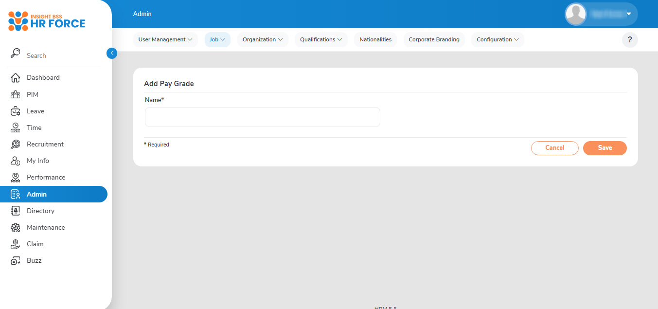Viewport: 658px width, 309px height.
Task: Click the PIM people icon
Action: pos(16,94)
